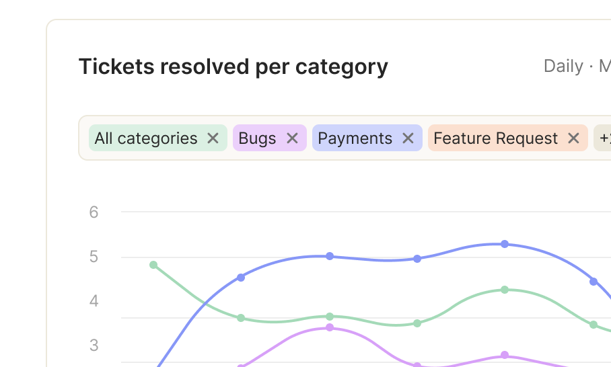The width and height of the screenshot is (611, 367).
Task: Click the highest blue Payments data point
Action: point(505,244)
